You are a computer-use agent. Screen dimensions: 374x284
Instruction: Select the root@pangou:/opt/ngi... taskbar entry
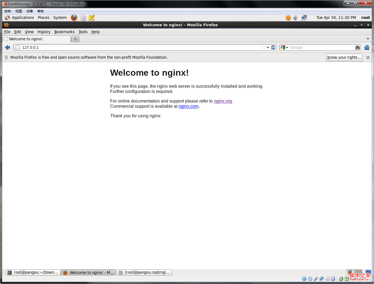tap(144, 272)
